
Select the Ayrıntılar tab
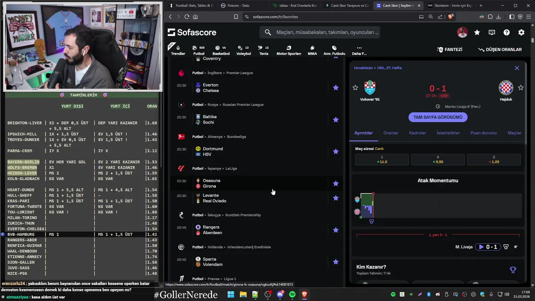(364, 133)
